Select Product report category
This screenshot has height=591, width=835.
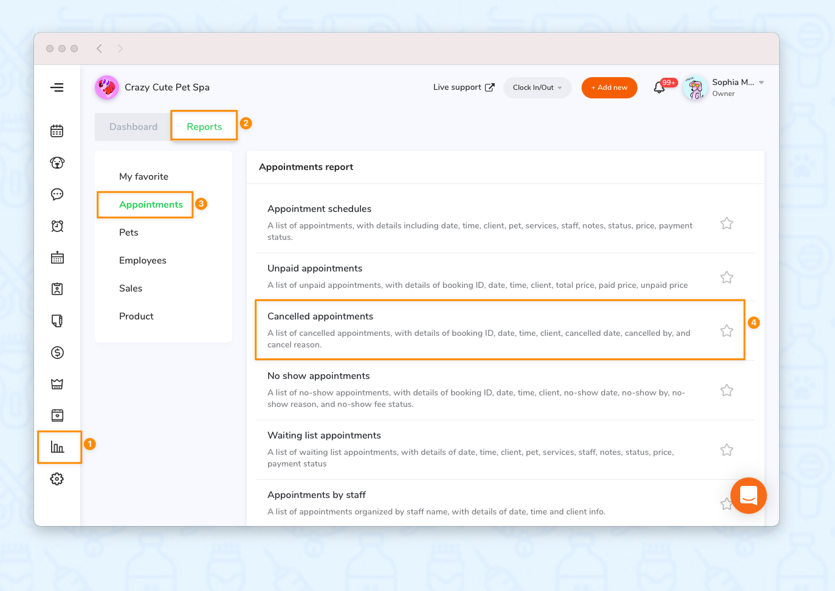click(x=136, y=316)
